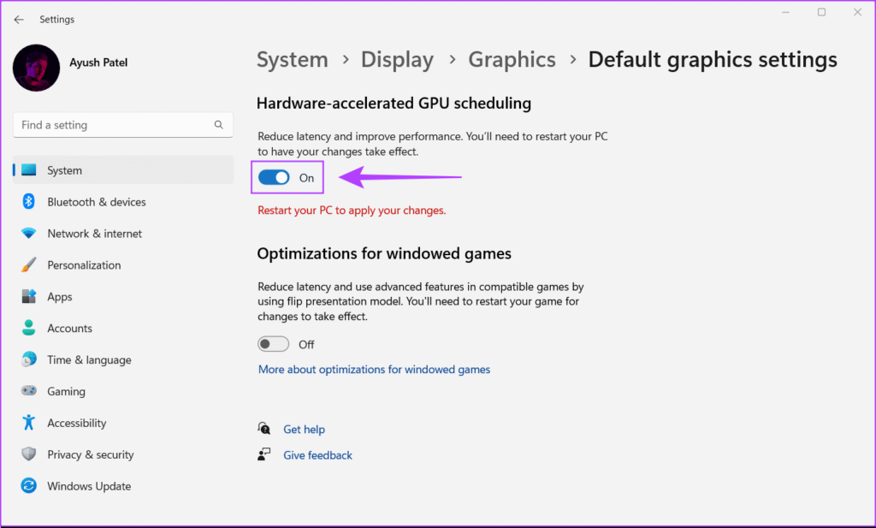Navigate to Display breadcrumb link

click(397, 60)
